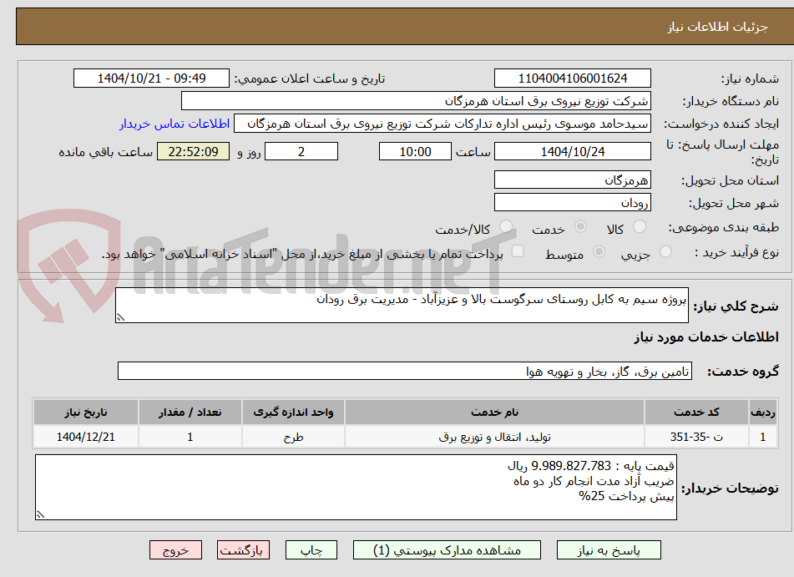Toggle the اسناد خزانه اسلامی payment checkbox
This screenshot has width=794, height=577.
click(518, 251)
